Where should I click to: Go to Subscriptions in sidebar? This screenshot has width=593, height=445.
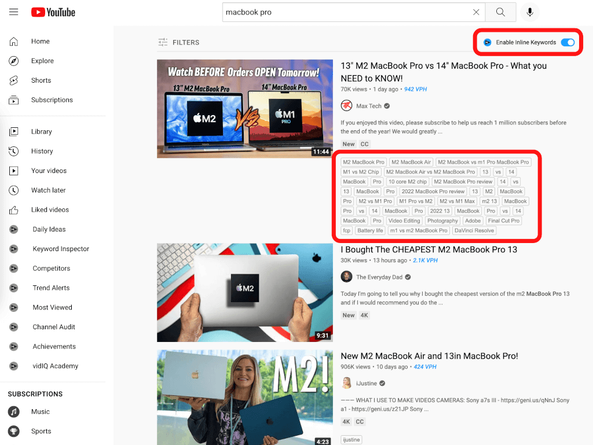(x=52, y=100)
